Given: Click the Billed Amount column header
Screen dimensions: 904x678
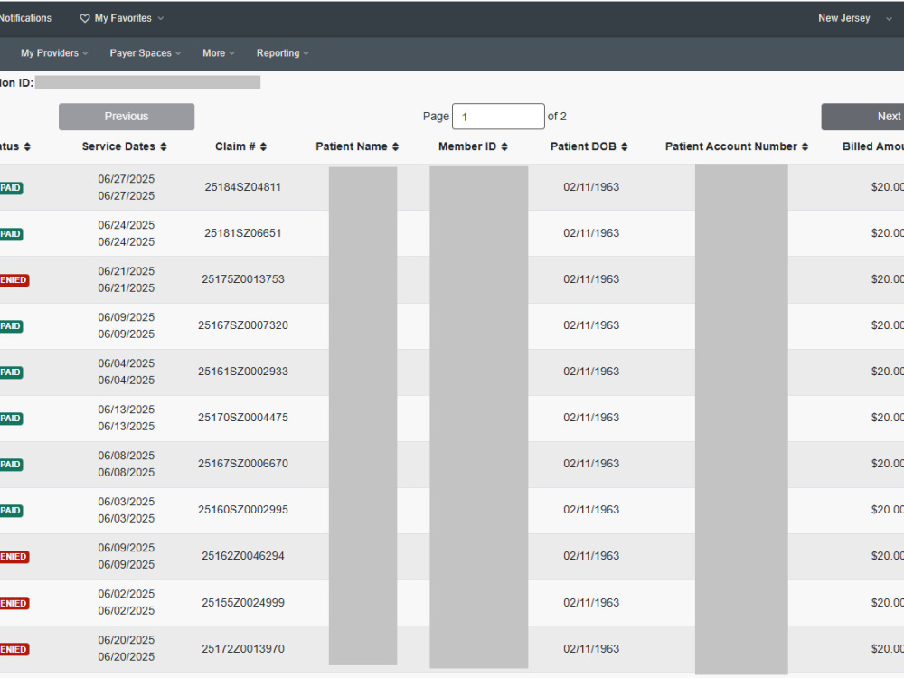Looking at the screenshot, I should [873, 146].
